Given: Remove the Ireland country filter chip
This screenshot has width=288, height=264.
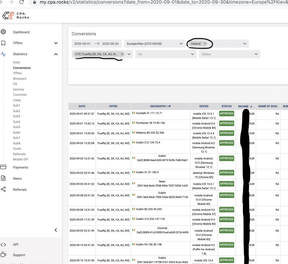Looking at the screenshot, I should pyautogui.click(x=205, y=44).
